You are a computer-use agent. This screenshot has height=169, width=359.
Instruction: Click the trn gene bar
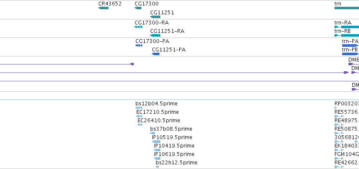[x=347, y=8]
